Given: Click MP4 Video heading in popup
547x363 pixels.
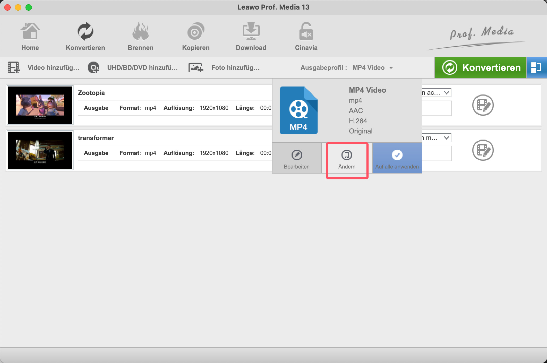Looking at the screenshot, I should (x=367, y=90).
